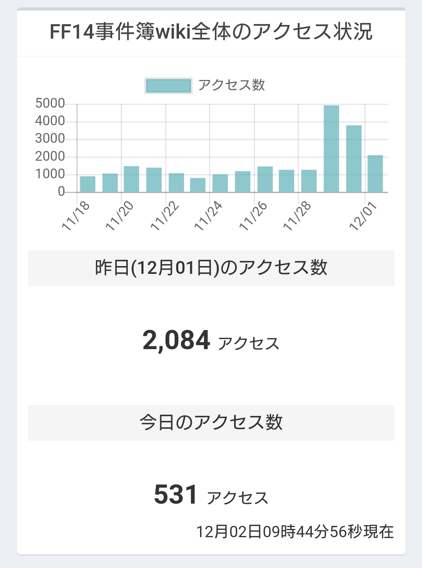Click the 11/22 bar in chart

(x=176, y=183)
